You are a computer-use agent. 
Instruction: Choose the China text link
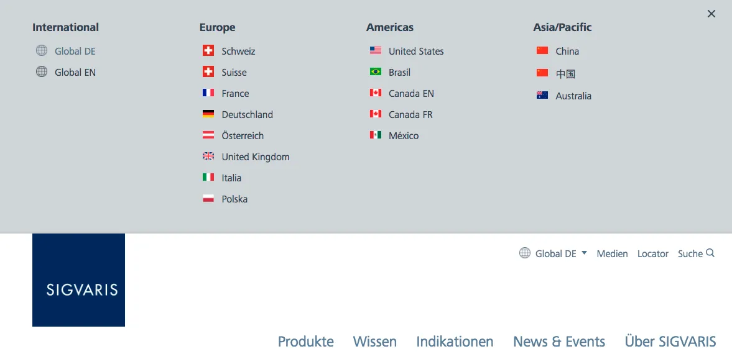tap(567, 52)
